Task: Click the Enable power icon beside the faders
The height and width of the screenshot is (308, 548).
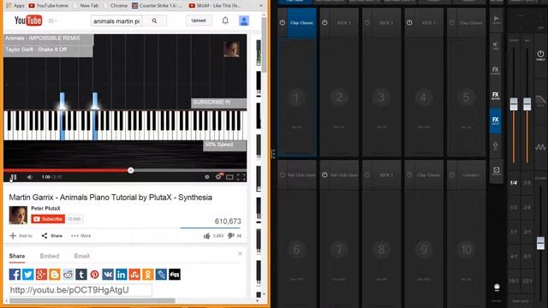Action: tap(540, 55)
